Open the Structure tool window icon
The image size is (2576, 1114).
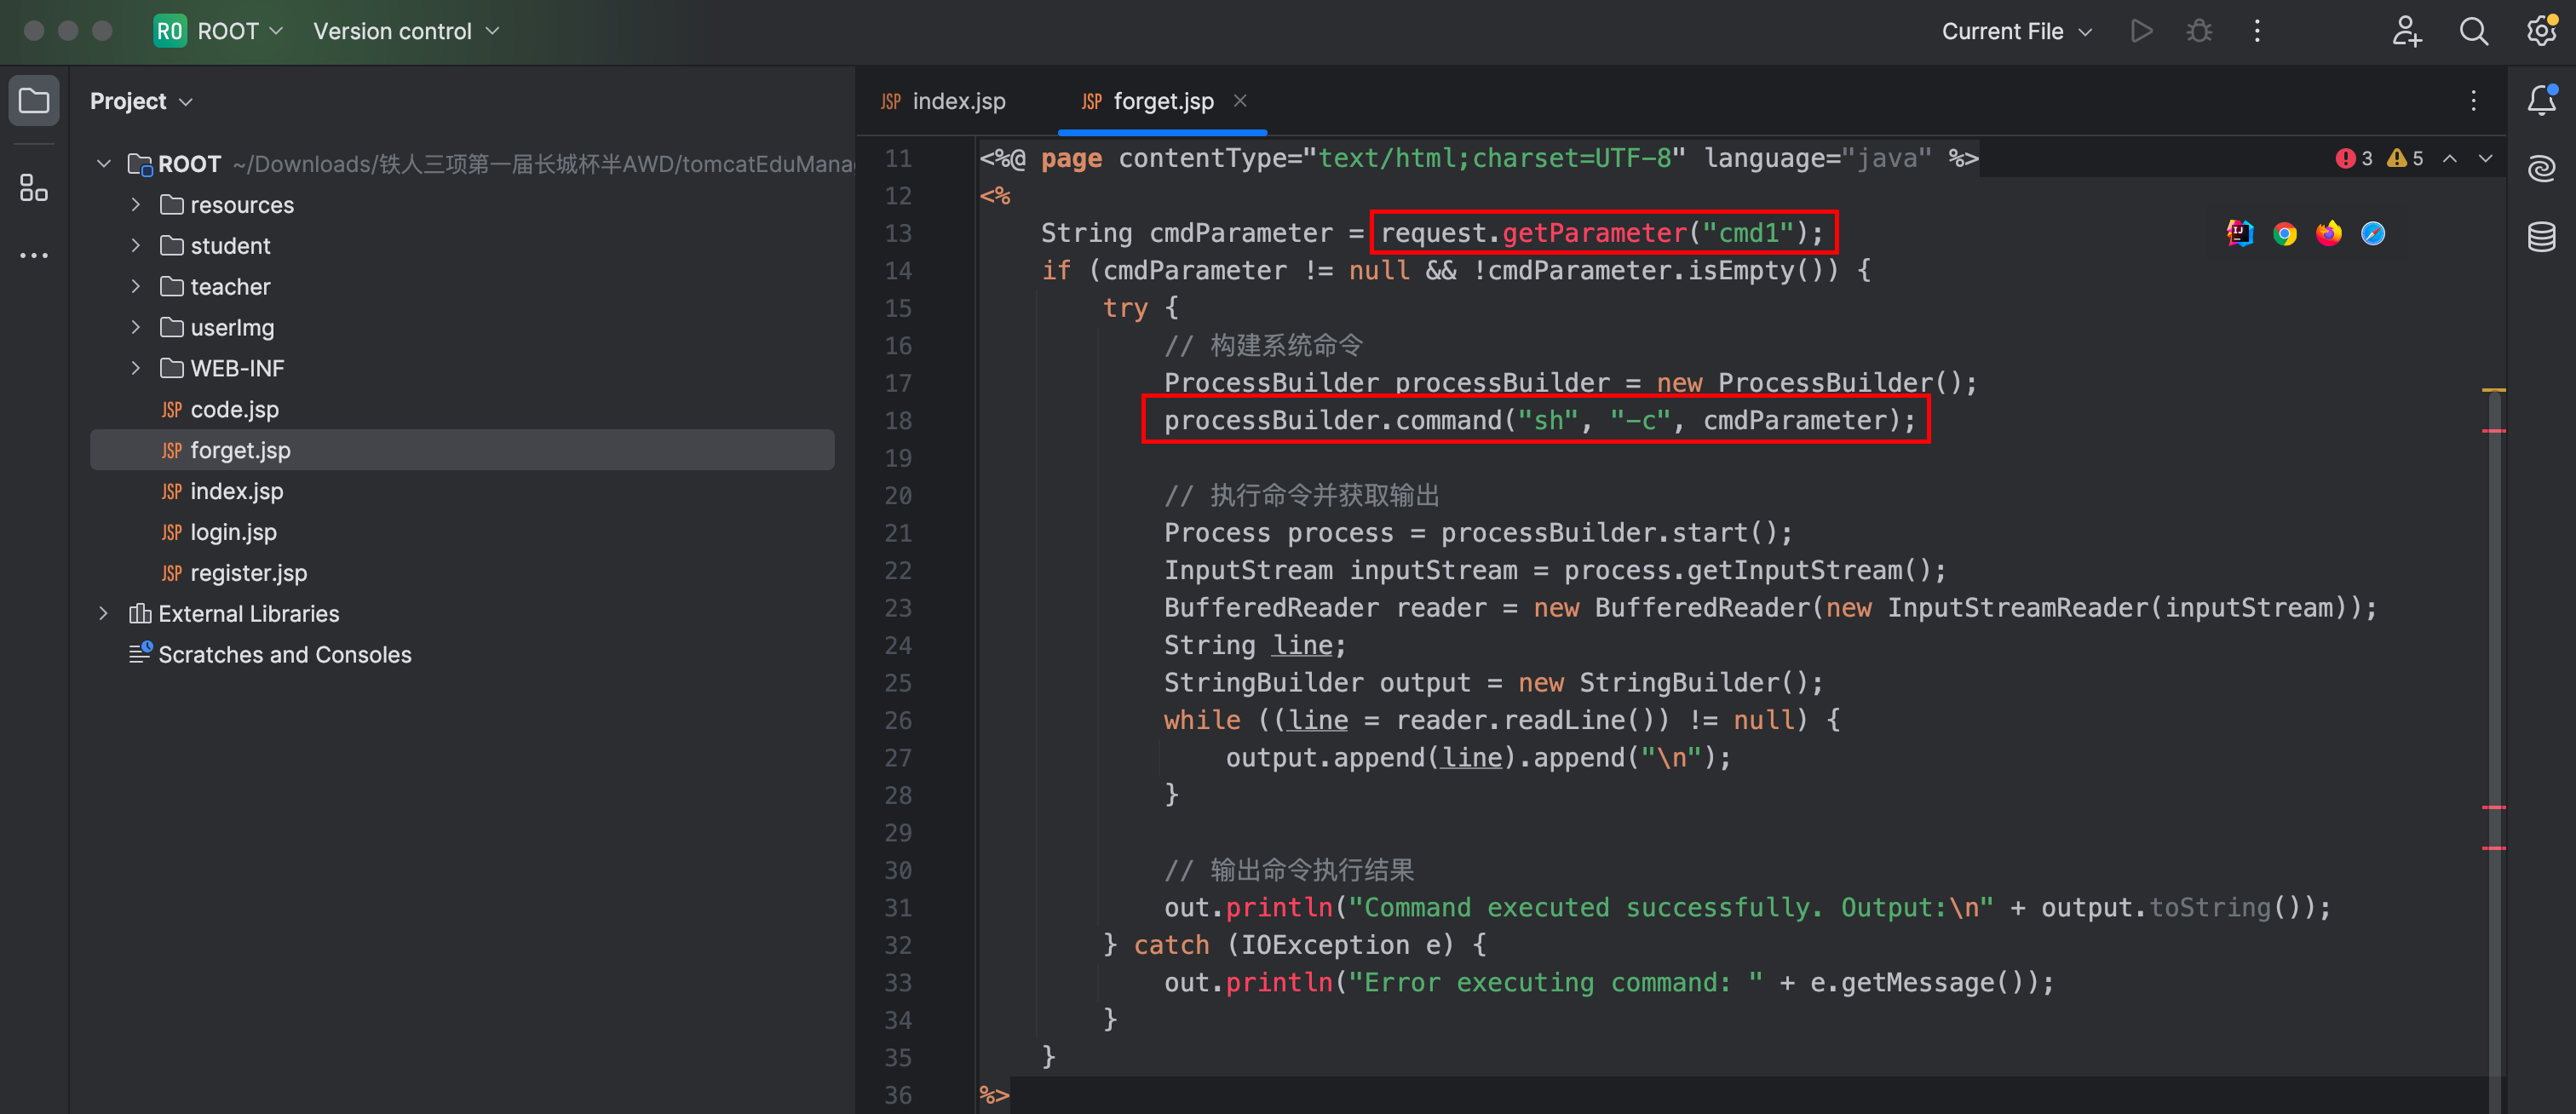34,187
